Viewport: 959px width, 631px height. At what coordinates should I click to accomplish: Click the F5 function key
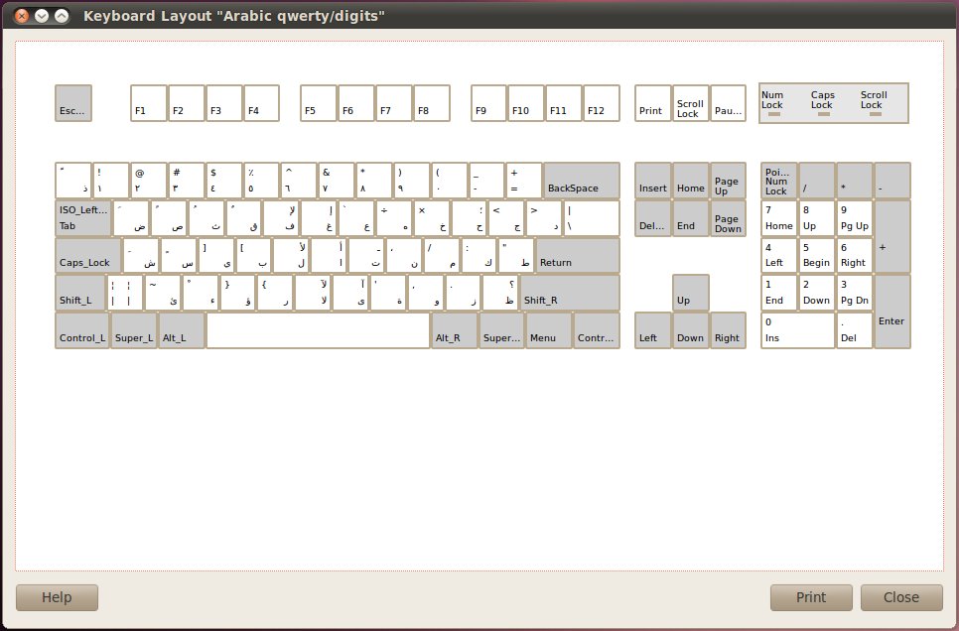[317, 102]
